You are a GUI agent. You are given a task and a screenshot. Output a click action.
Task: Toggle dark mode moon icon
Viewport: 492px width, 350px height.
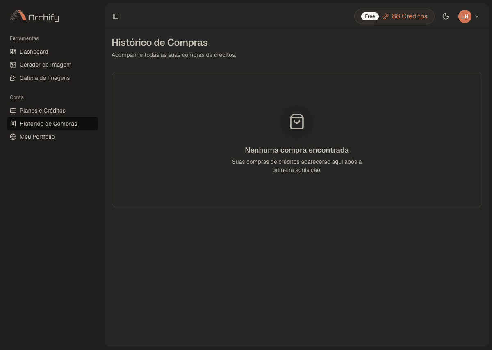(x=446, y=16)
